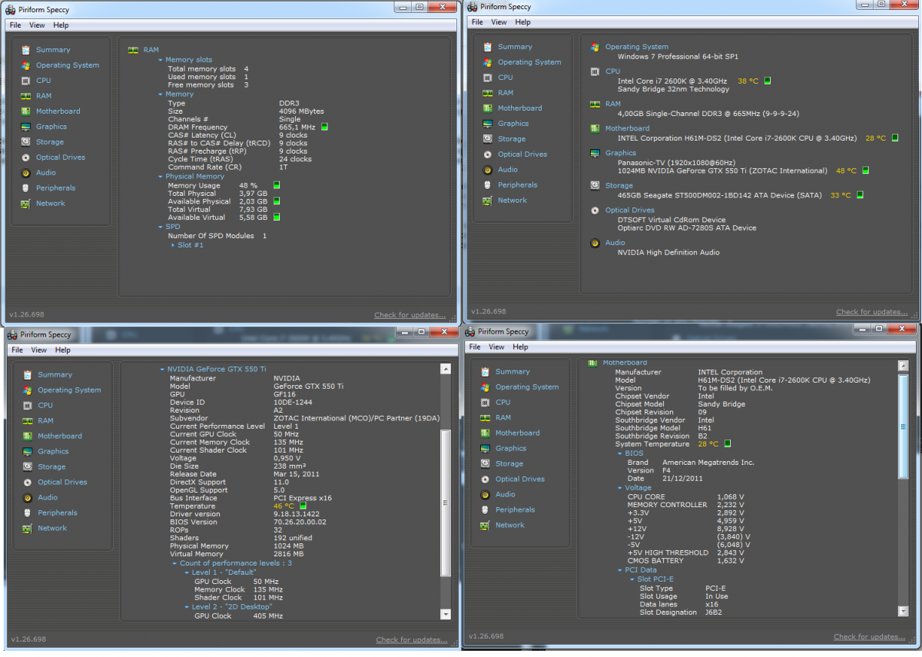Click System Temperature indicator beside 28 °C in bottom-right
Image resolution: width=922 pixels, height=657 pixels.
(728, 444)
